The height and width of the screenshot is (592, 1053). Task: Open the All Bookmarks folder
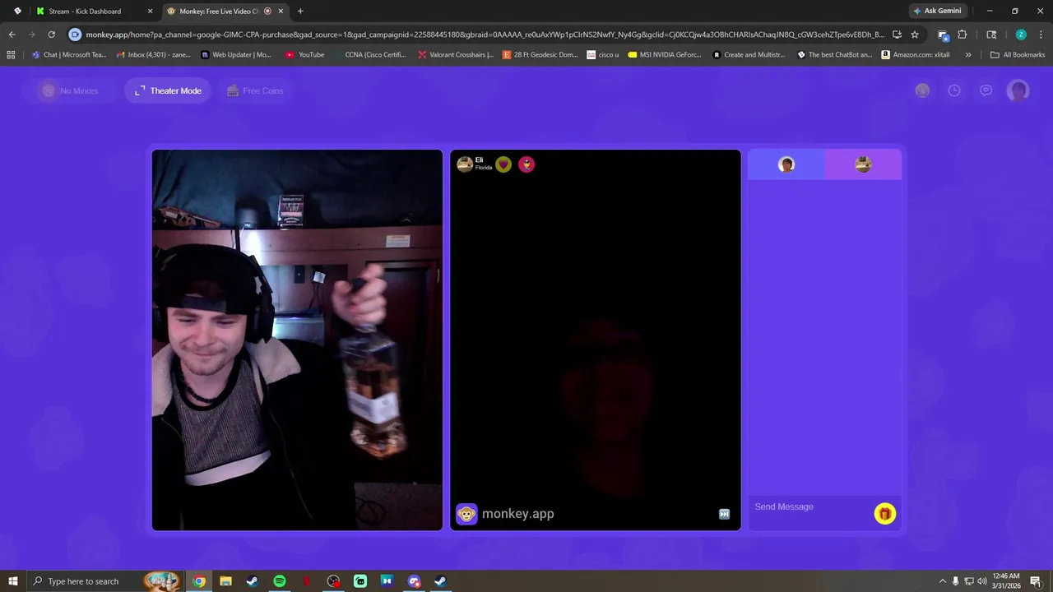[x=1018, y=55]
